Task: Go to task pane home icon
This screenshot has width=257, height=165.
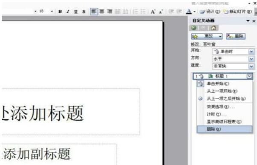Action: pos(213,28)
